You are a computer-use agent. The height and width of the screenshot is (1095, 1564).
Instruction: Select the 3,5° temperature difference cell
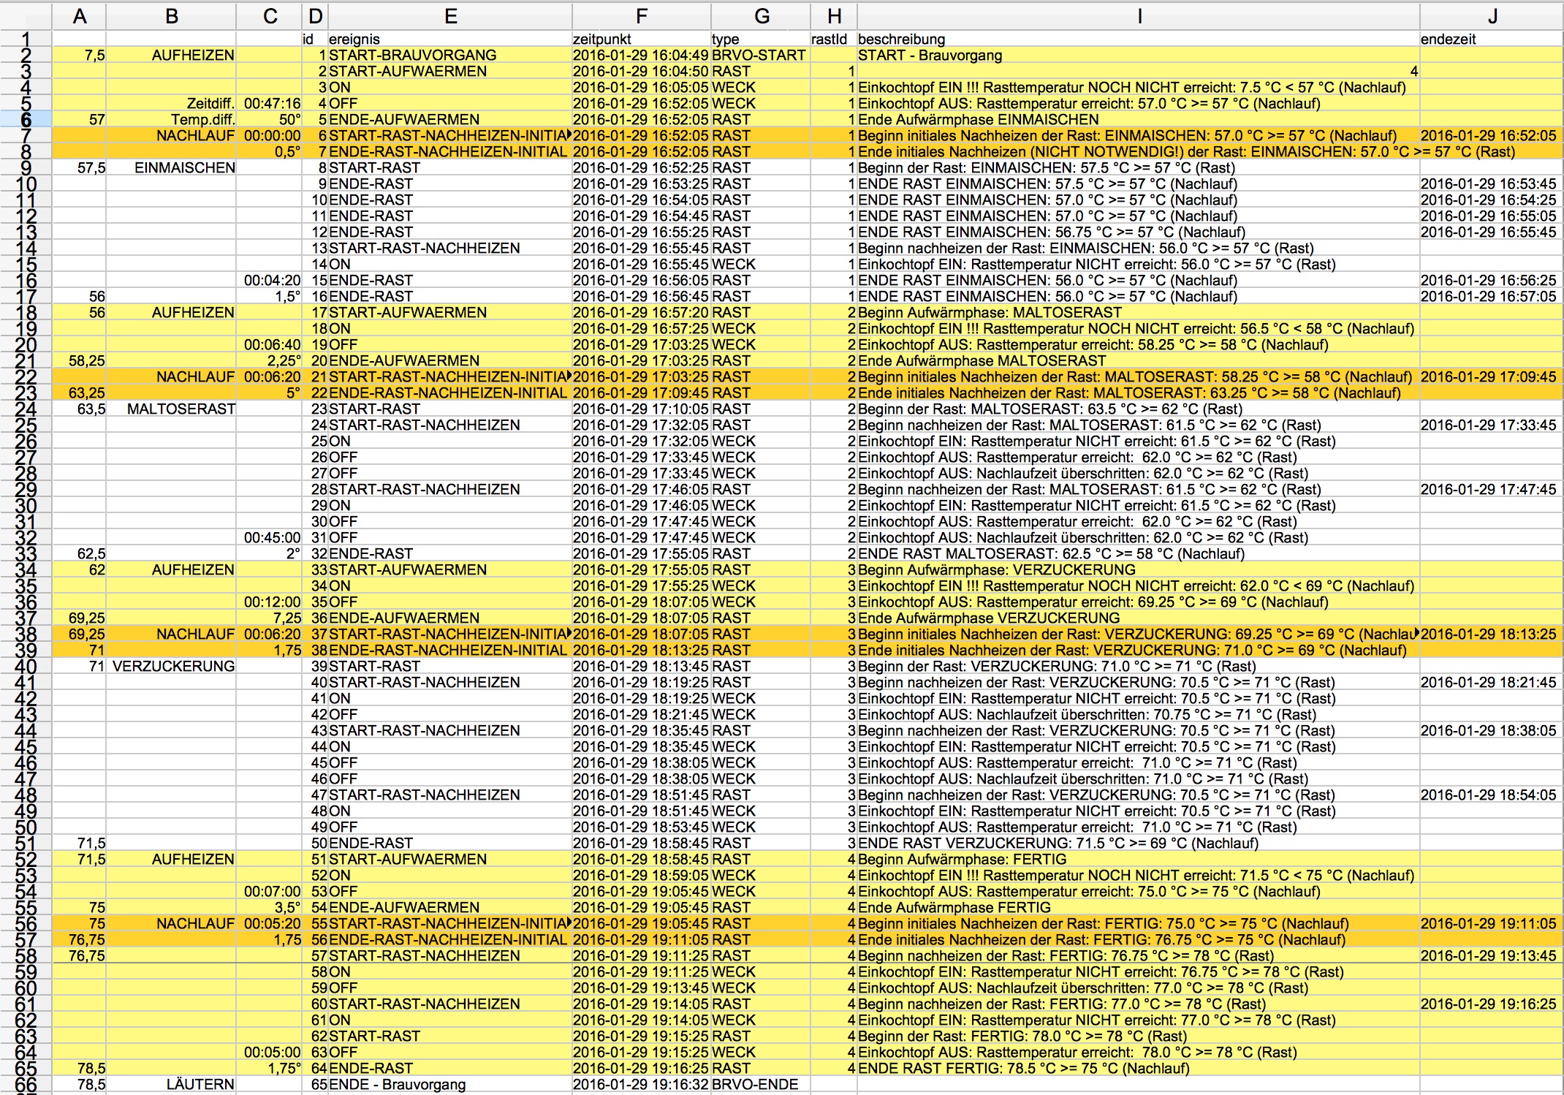pyautogui.click(x=270, y=907)
